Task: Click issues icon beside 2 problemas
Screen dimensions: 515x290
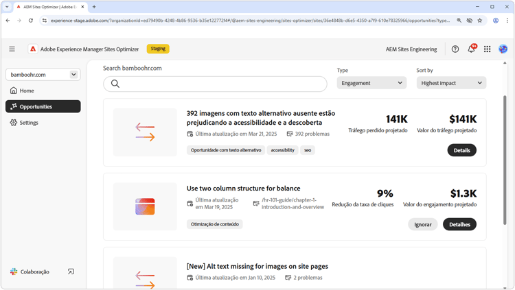Action: pos(288,278)
